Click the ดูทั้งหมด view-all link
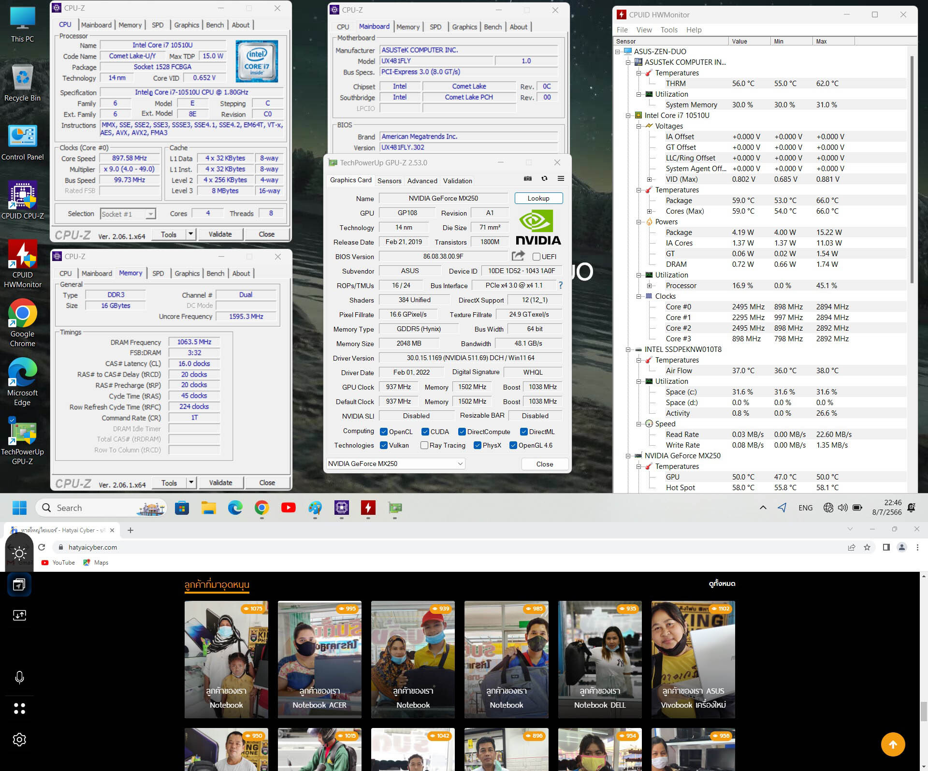Image resolution: width=928 pixels, height=771 pixels. (x=722, y=583)
